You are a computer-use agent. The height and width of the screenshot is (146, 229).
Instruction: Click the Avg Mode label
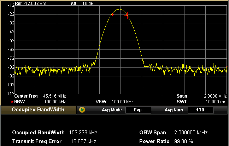112,110
